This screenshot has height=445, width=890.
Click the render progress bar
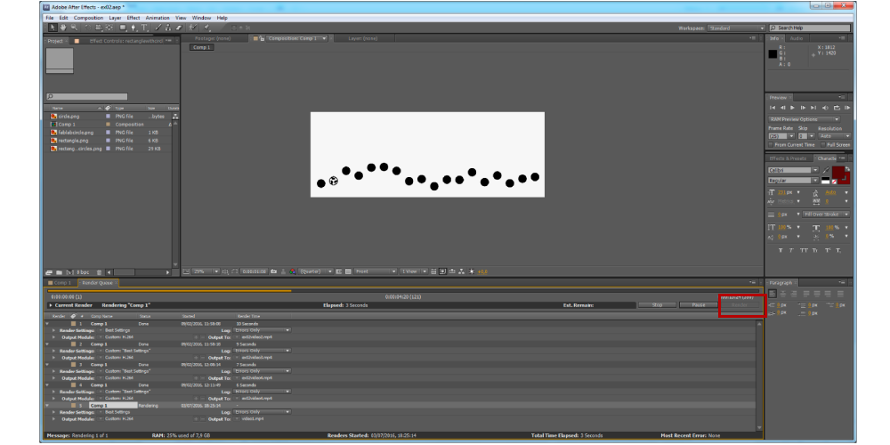(x=403, y=291)
